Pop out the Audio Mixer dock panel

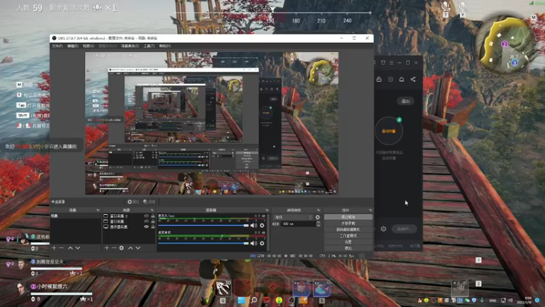click(267, 210)
